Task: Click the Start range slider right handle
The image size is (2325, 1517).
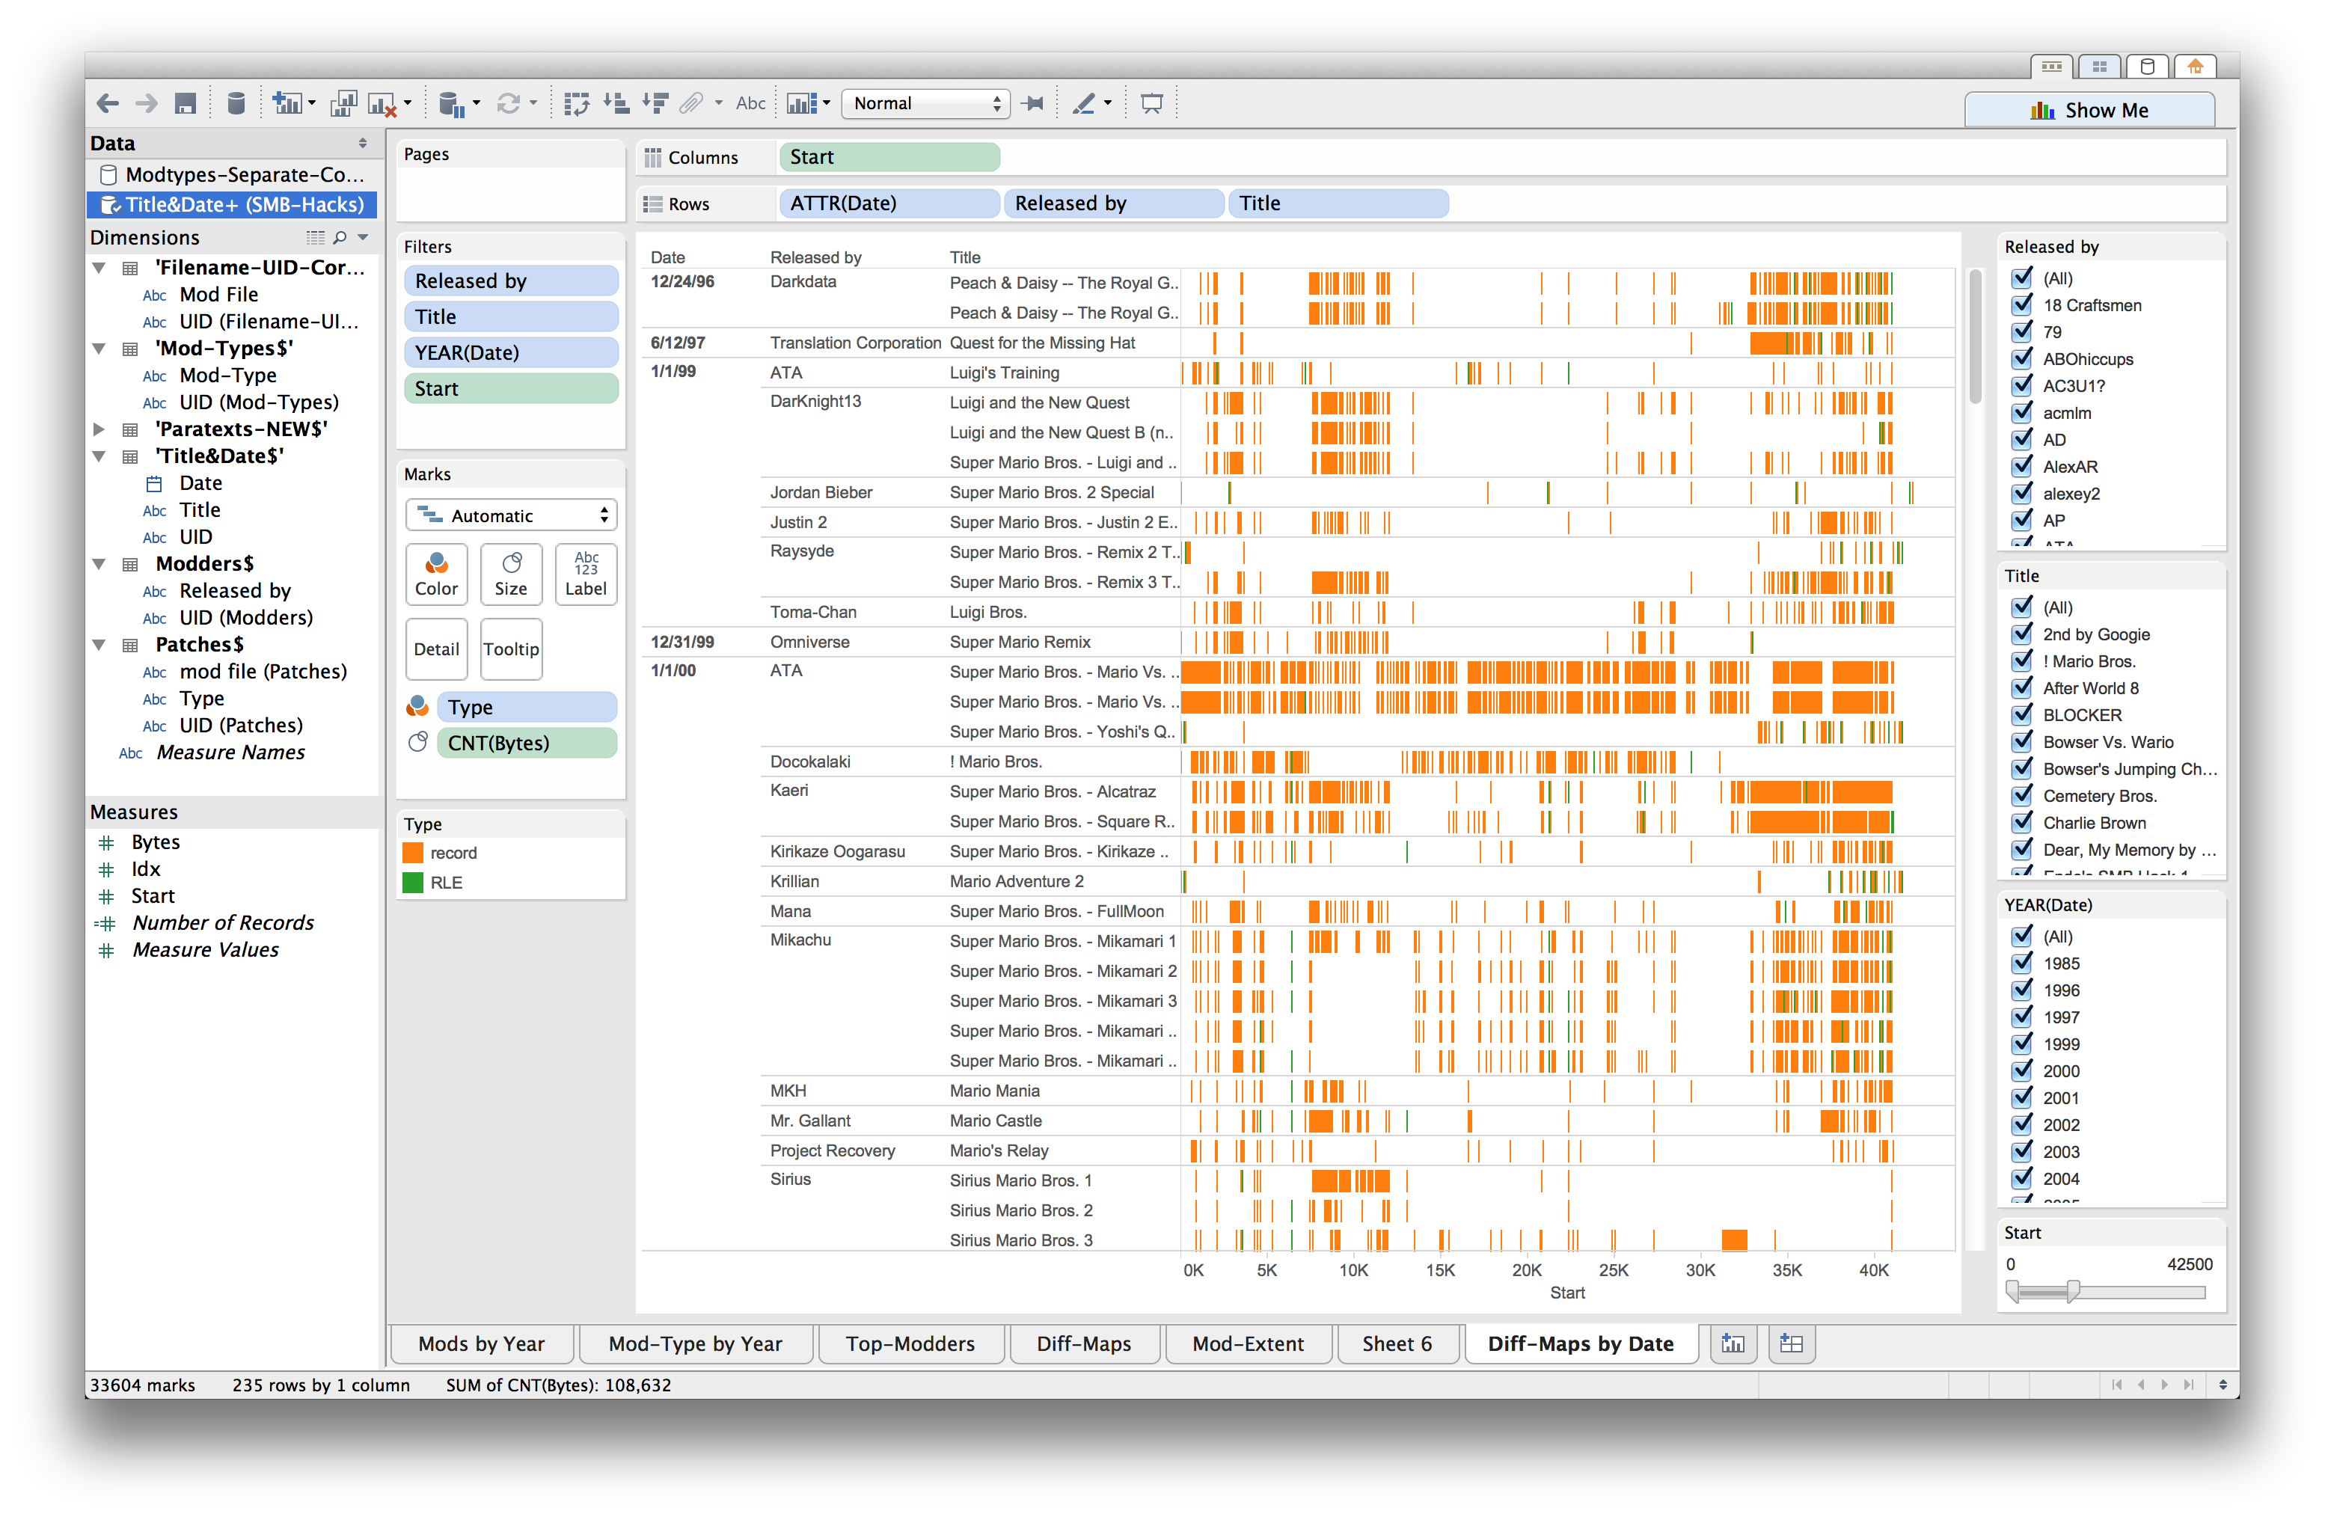Action: click(x=2073, y=1291)
